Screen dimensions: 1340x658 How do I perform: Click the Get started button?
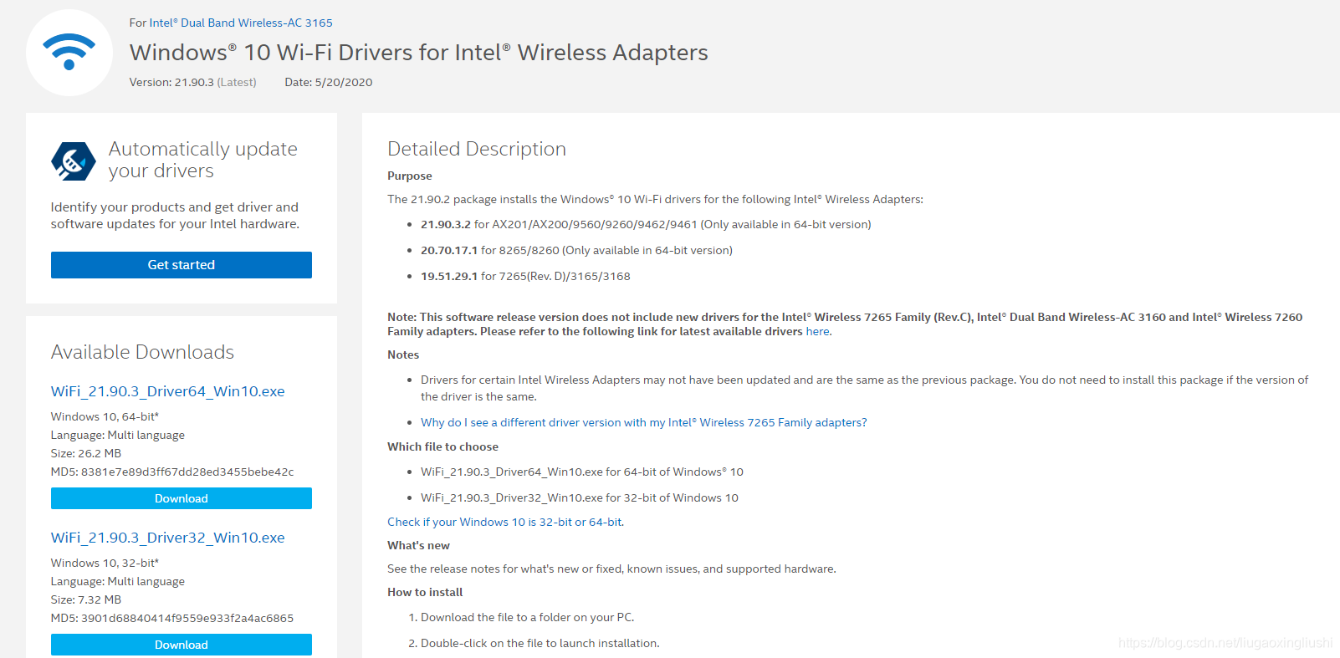coord(182,265)
